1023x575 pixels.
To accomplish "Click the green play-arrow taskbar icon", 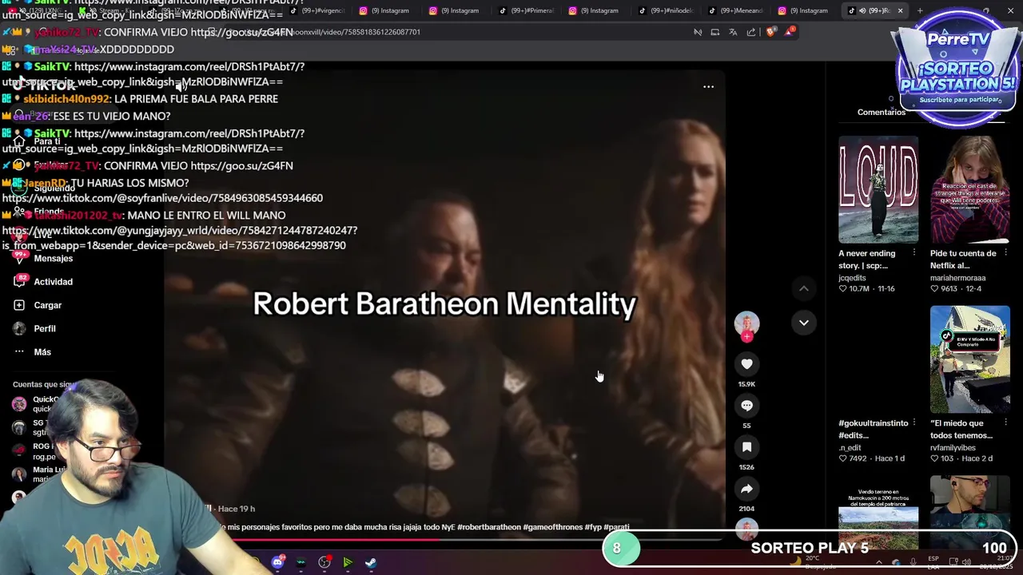I will pyautogui.click(x=348, y=562).
